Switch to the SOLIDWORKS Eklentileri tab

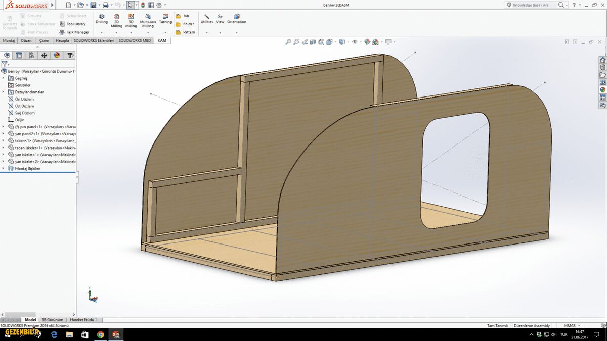coord(94,40)
